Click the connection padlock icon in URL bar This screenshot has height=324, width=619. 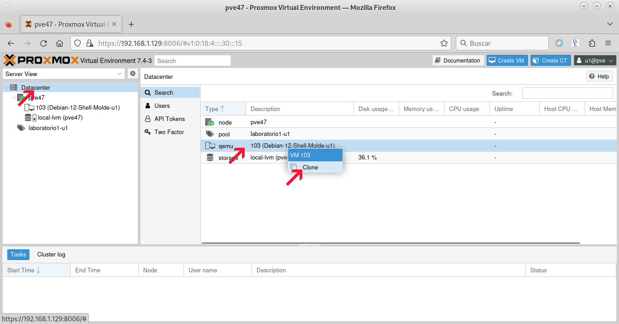pyautogui.click(x=90, y=44)
